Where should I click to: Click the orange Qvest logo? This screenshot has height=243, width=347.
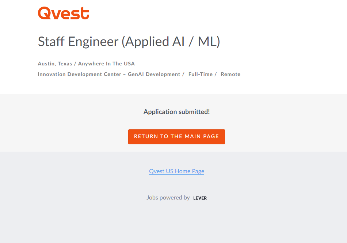coord(64,13)
